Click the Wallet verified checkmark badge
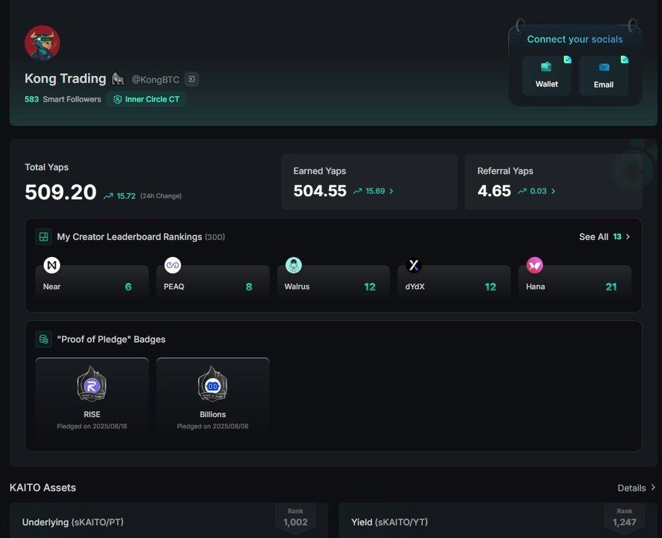 pos(567,59)
